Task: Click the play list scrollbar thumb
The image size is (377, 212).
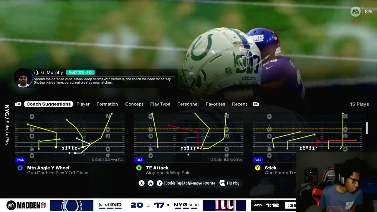Action: coord(367,128)
